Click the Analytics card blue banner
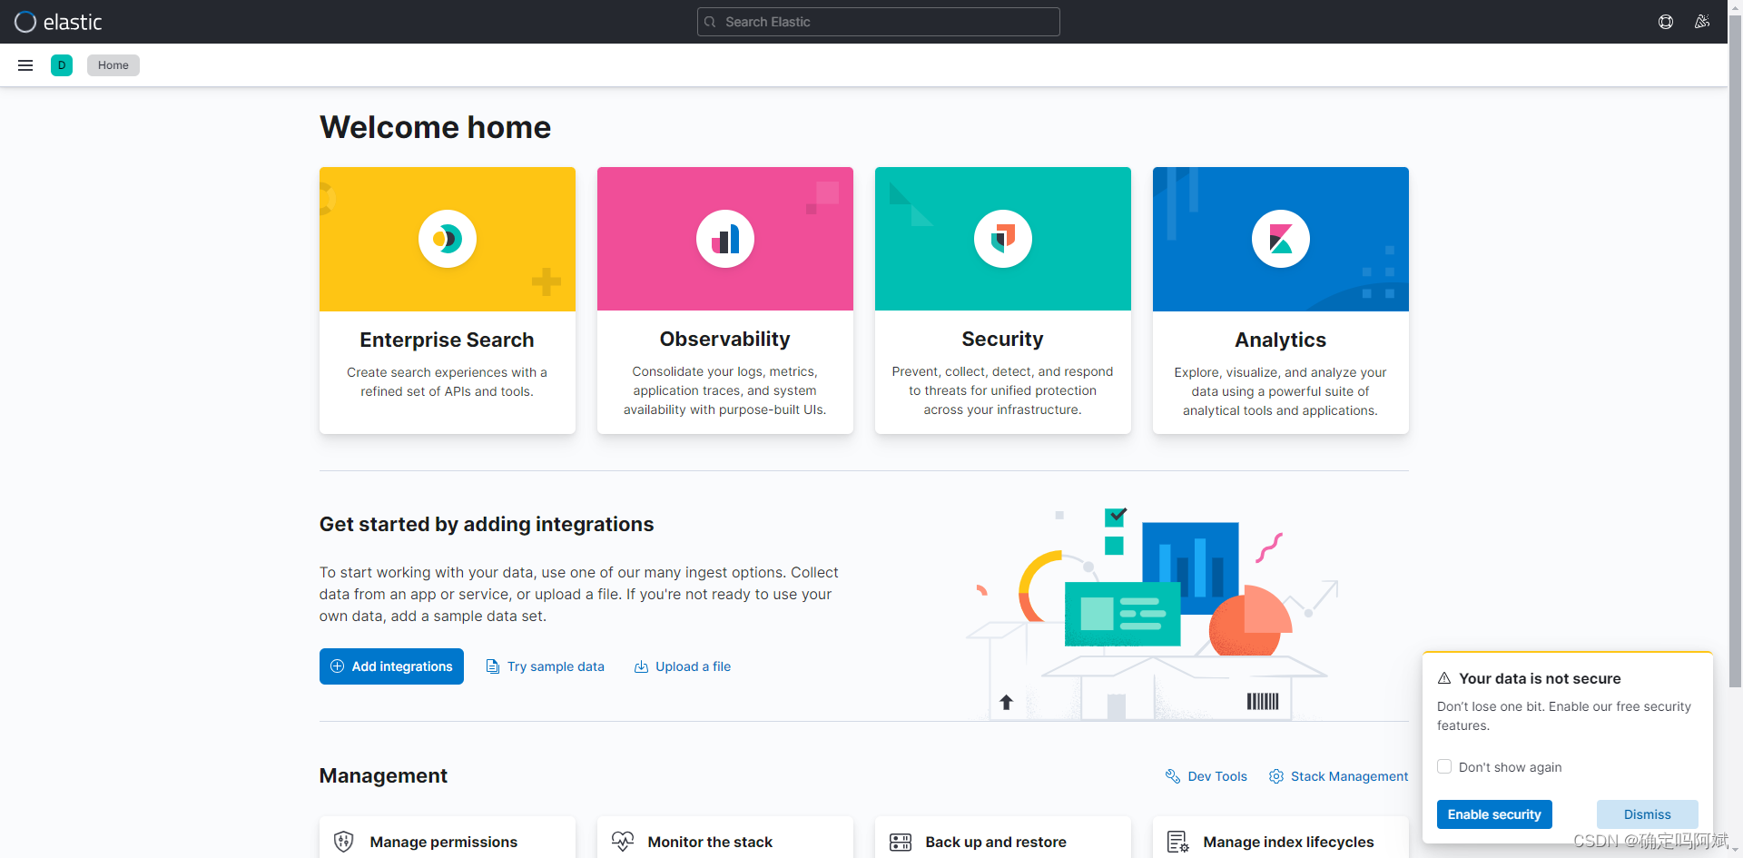This screenshot has width=1743, height=858. [x=1281, y=239]
